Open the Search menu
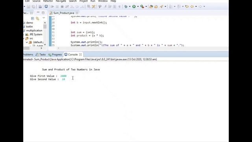The width and height of the screenshot is (252, 142). click(x=72, y=1)
